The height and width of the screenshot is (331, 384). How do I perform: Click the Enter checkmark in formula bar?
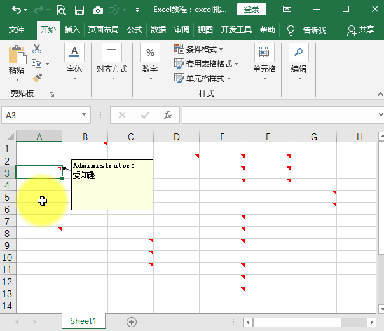click(x=145, y=115)
